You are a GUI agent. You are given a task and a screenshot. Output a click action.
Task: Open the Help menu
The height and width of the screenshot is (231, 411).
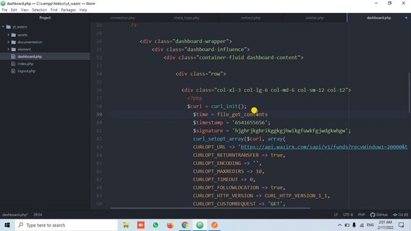point(83,10)
